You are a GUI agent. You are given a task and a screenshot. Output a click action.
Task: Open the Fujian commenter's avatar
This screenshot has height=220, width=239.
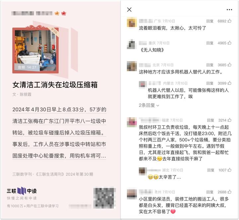(132, 122)
